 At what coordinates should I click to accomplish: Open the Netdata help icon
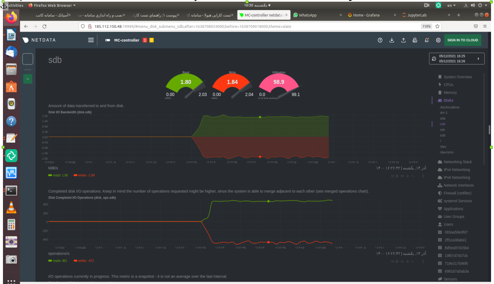point(380,40)
